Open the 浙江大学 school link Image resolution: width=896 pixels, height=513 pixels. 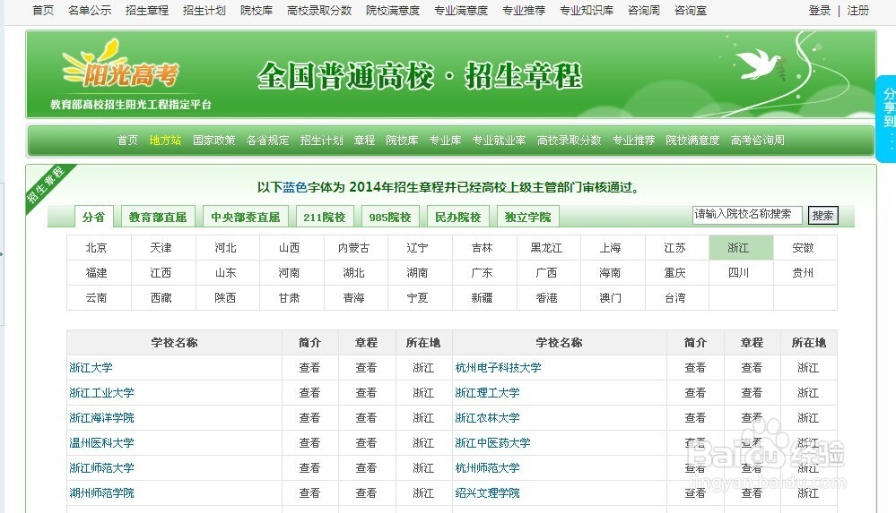pyautogui.click(x=91, y=368)
